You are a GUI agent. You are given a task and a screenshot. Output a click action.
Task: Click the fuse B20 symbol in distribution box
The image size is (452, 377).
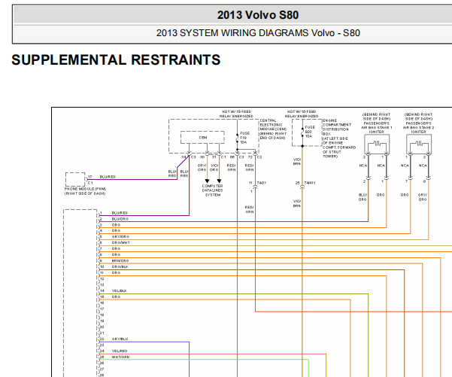[302, 132]
